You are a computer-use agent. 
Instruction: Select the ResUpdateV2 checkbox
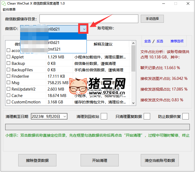click(x=8, y=89)
